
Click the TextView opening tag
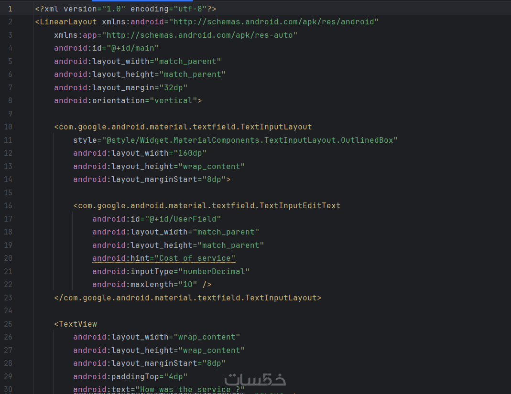[x=77, y=324]
